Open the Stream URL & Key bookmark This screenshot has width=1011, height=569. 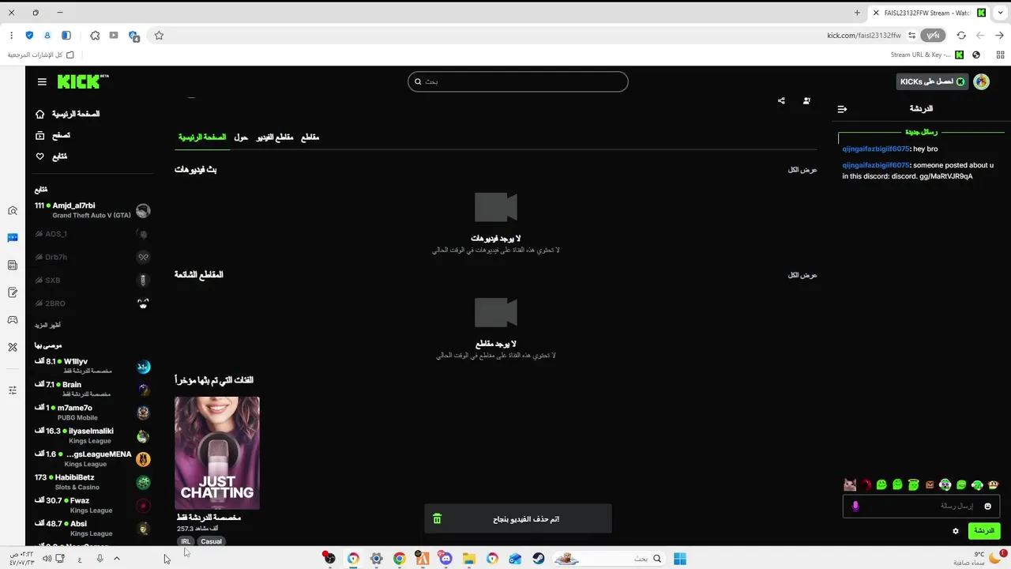926,55
